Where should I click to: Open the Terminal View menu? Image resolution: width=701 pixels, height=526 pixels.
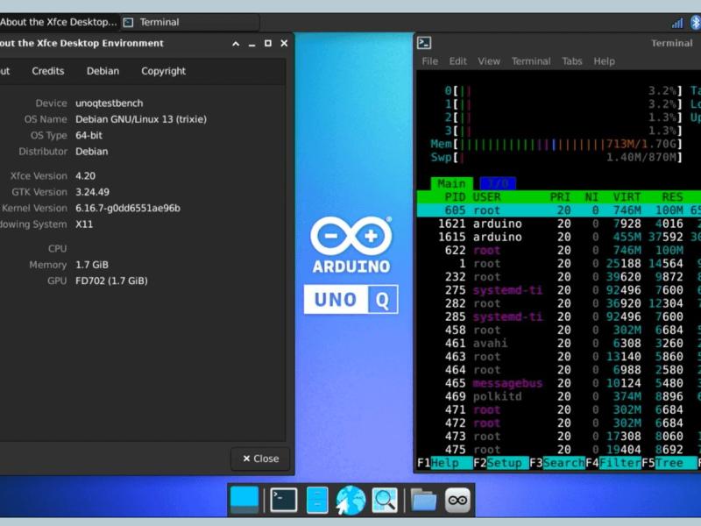[x=489, y=61]
